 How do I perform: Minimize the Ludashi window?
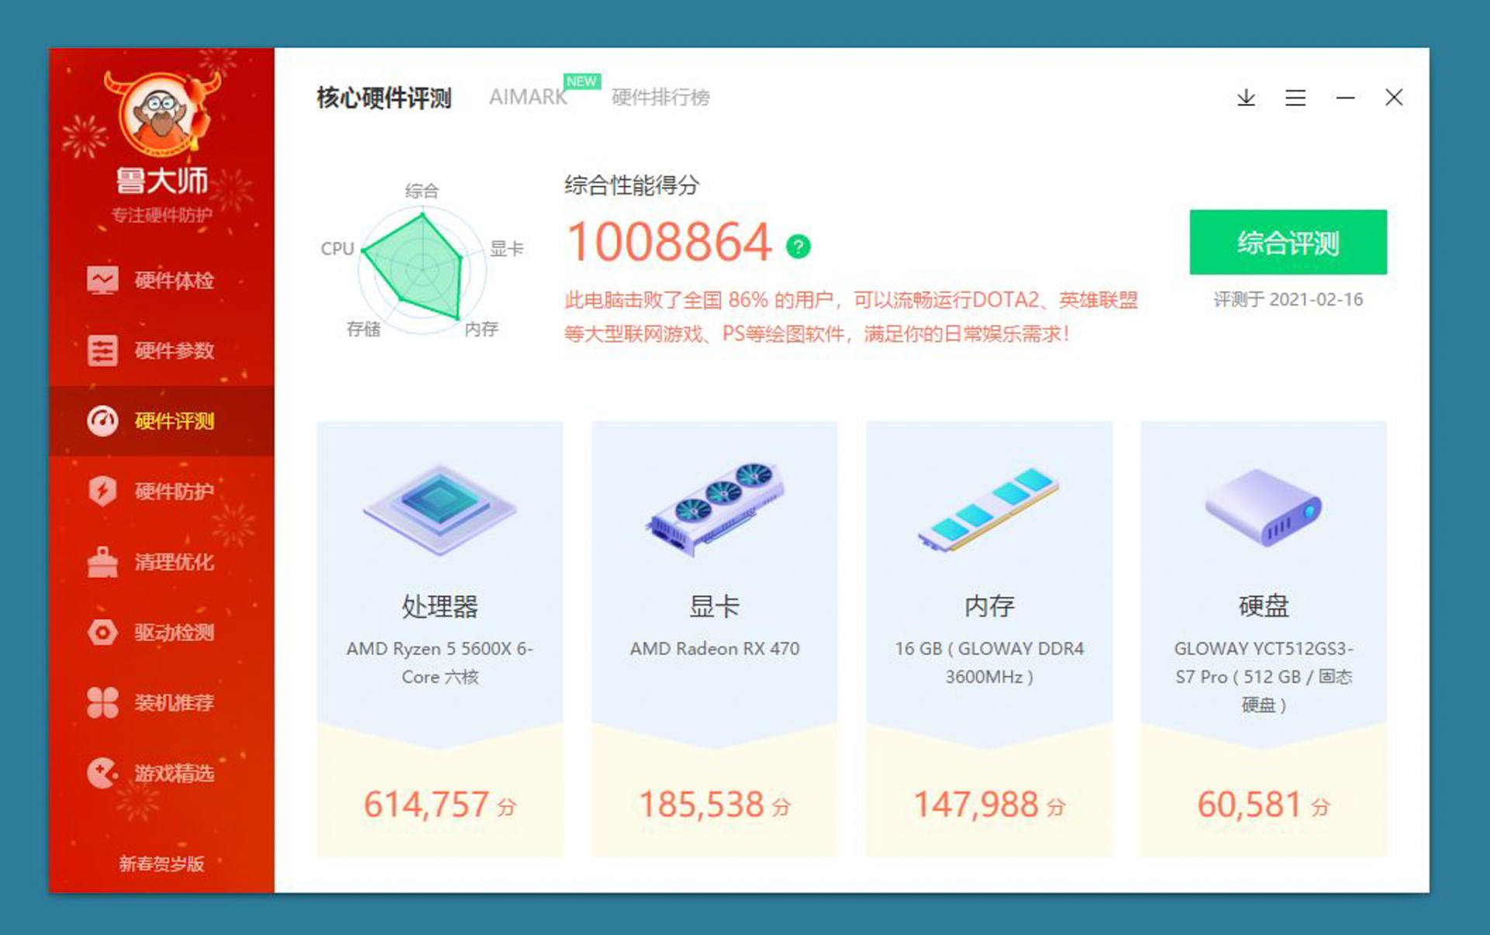click(1345, 98)
